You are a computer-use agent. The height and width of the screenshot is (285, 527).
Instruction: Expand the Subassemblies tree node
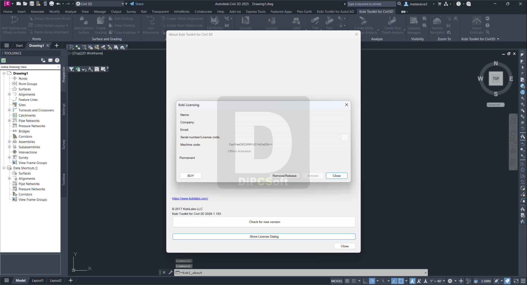tap(9, 147)
